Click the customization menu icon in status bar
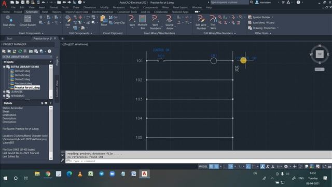332x187 pixels. pyautogui.click(x=329, y=167)
